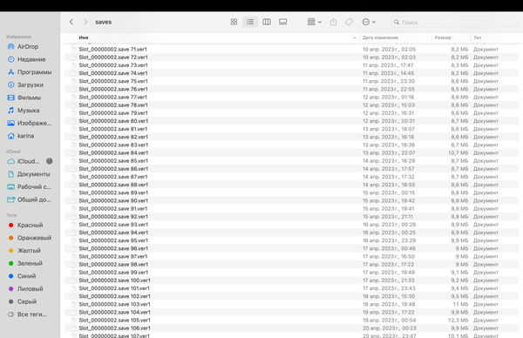
Task: Click the search field Поиск
Action: tap(455, 23)
